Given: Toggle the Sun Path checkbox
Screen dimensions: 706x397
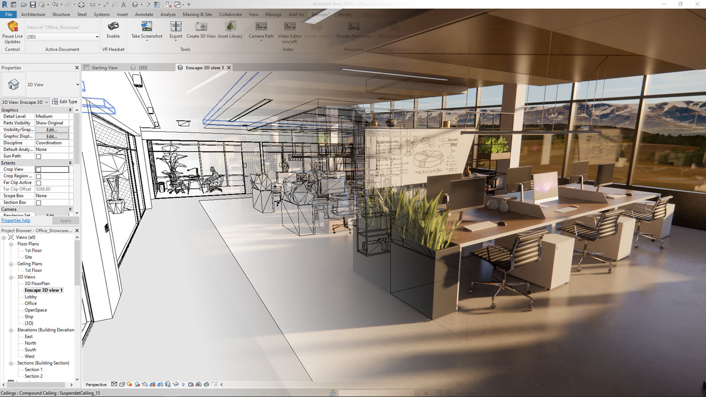Looking at the screenshot, I should pyautogui.click(x=39, y=156).
